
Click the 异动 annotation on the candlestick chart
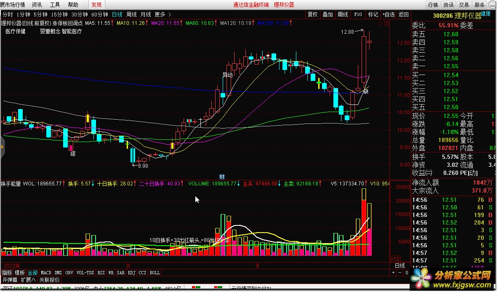[227, 75]
